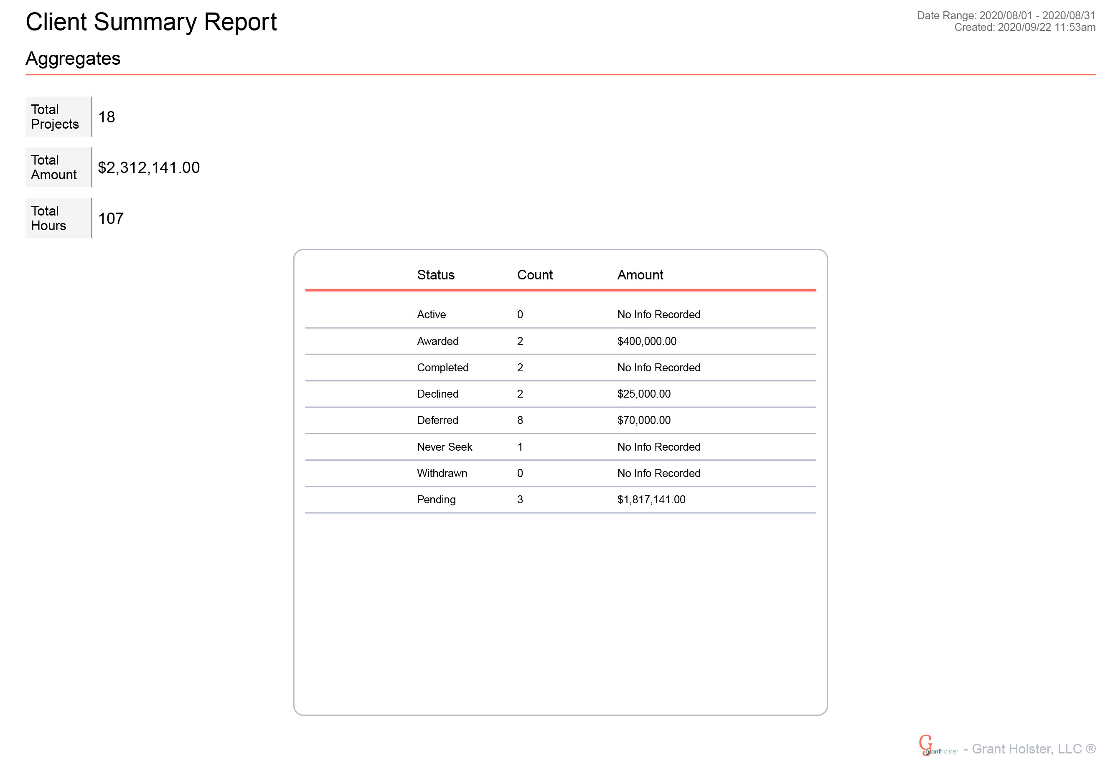The image size is (1118, 776).
Task: Click the Client Summary Report title
Action: [151, 23]
